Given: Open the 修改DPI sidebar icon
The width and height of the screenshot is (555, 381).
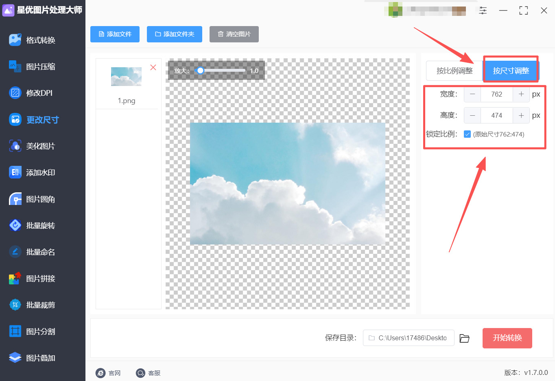Looking at the screenshot, I should pos(15,93).
